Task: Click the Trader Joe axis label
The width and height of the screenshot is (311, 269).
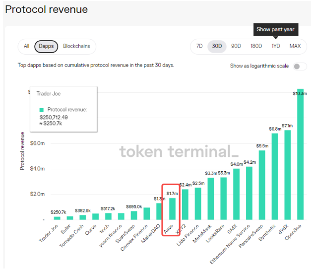Action: (49, 233)
